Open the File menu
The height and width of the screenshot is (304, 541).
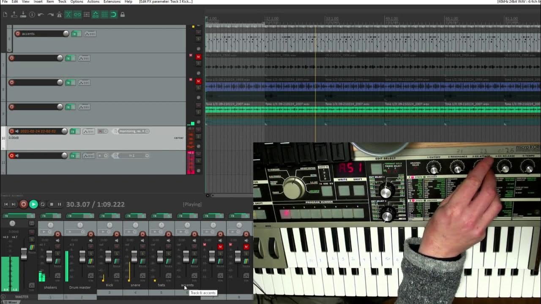pyautogui.click(x=5, y=2)
